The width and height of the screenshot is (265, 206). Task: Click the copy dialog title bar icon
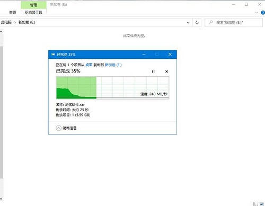point(53,55)
